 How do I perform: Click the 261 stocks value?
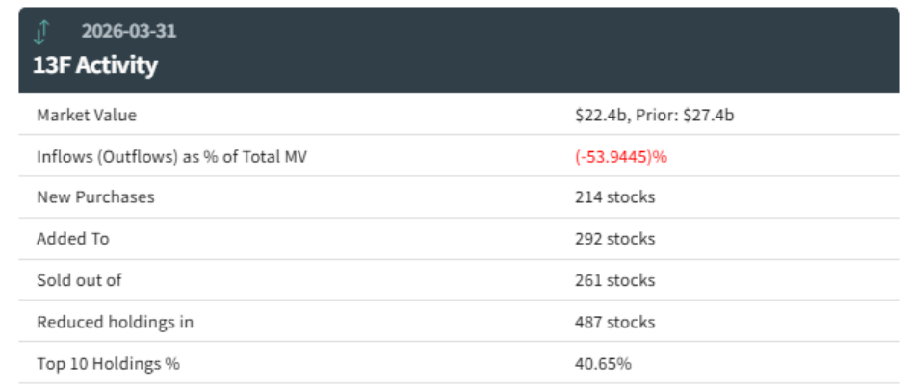pos(614,280)
